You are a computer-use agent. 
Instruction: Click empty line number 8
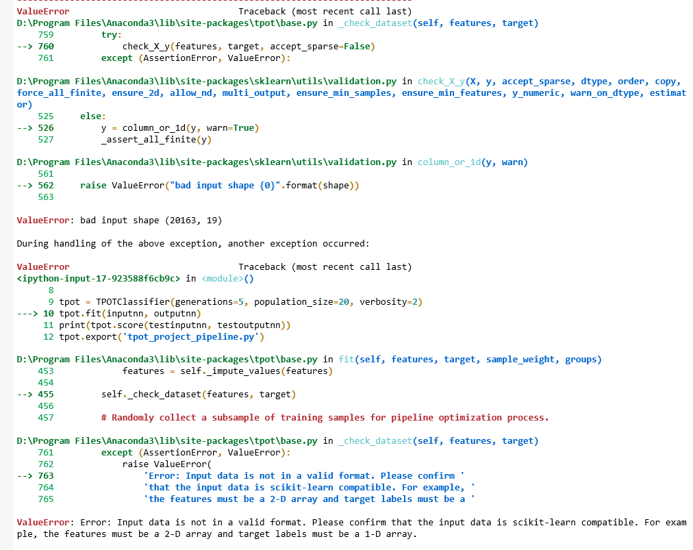tap(51, 290)
